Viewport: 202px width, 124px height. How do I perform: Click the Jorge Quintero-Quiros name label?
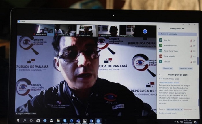[x=27, y=114]
